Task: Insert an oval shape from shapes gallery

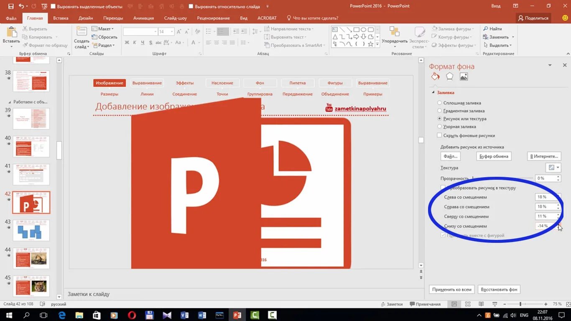Action: [x=364, y=30]
